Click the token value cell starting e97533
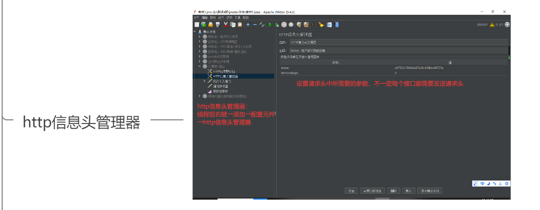This screenshot has width=540, height=210. click(450, 68)
